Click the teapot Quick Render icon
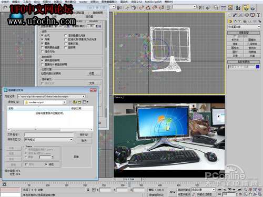The height and width of the screenshot is (197, 263). [252, 8]
